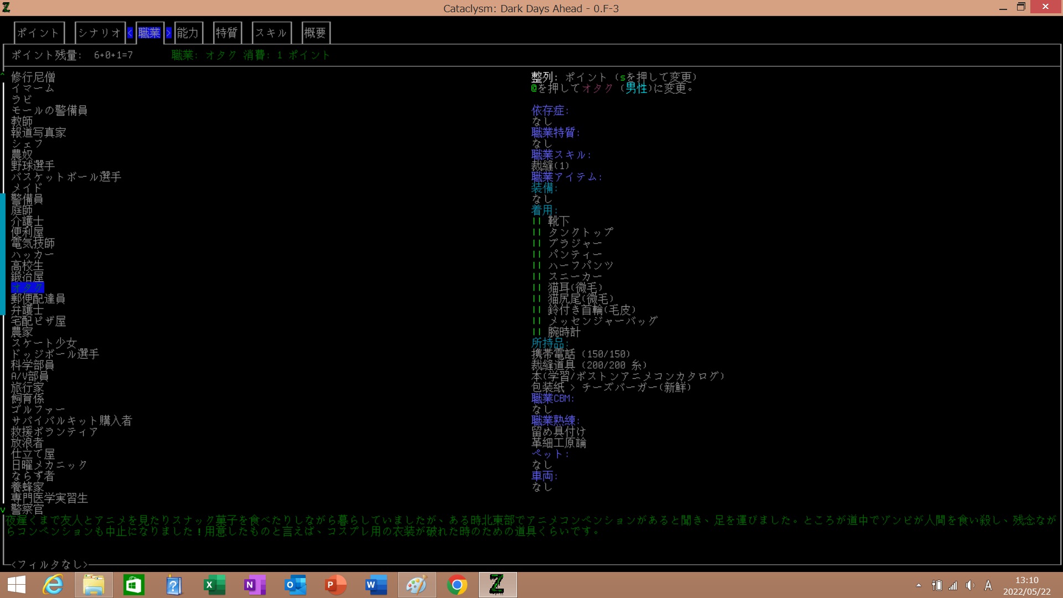Select the 郵便配達員 profession
1063x598 pixels.
pos(38,299)
